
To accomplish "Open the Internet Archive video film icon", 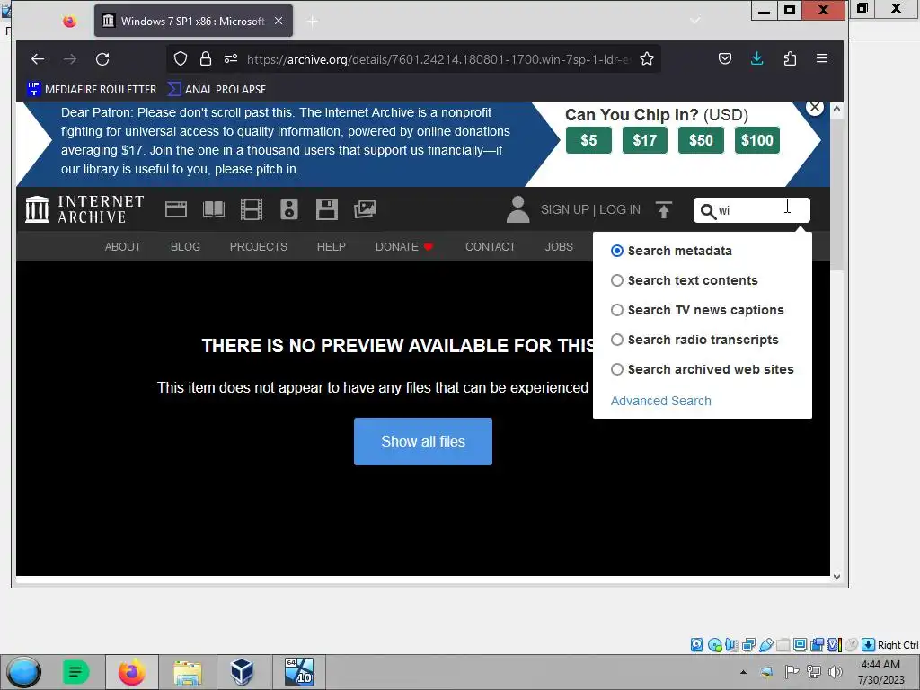I will [252, 209].
